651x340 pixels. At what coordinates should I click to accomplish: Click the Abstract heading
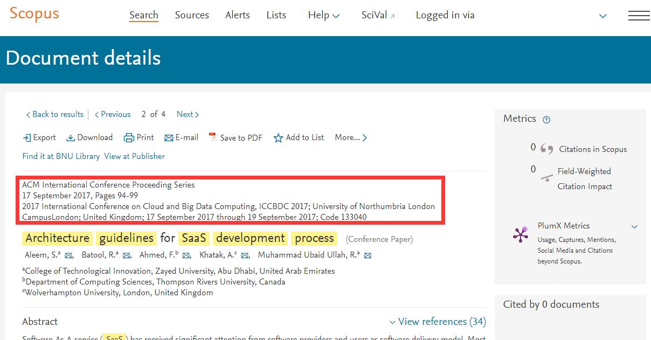tap(40, 322)
